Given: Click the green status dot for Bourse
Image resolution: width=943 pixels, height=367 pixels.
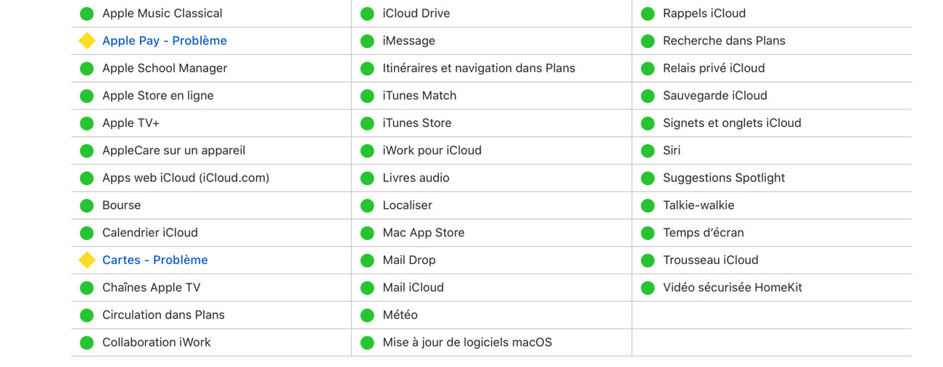Looking at the screenshot, I should (x=87, y=206).
